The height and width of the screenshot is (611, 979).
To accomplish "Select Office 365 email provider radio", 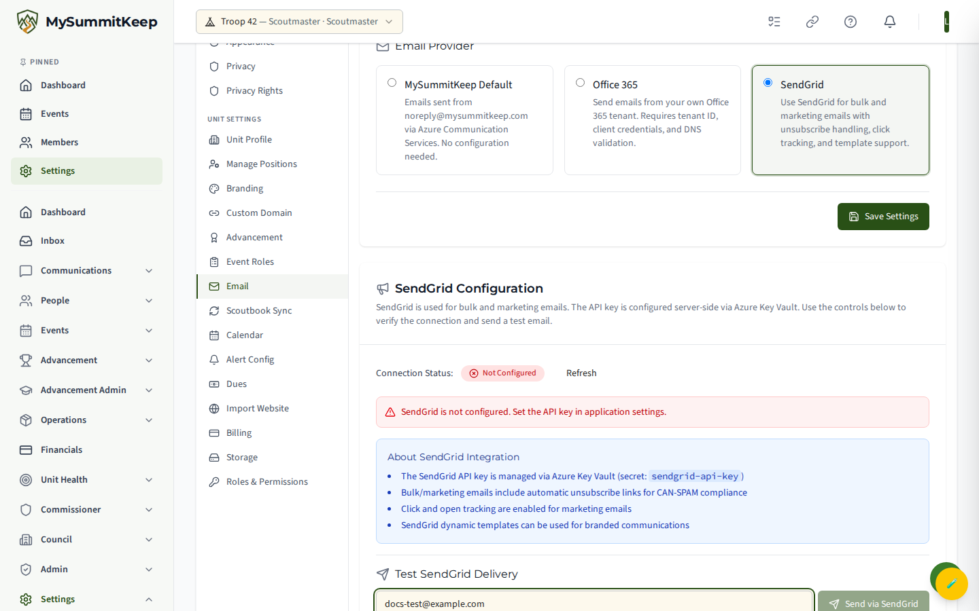I will click(580, 83).
